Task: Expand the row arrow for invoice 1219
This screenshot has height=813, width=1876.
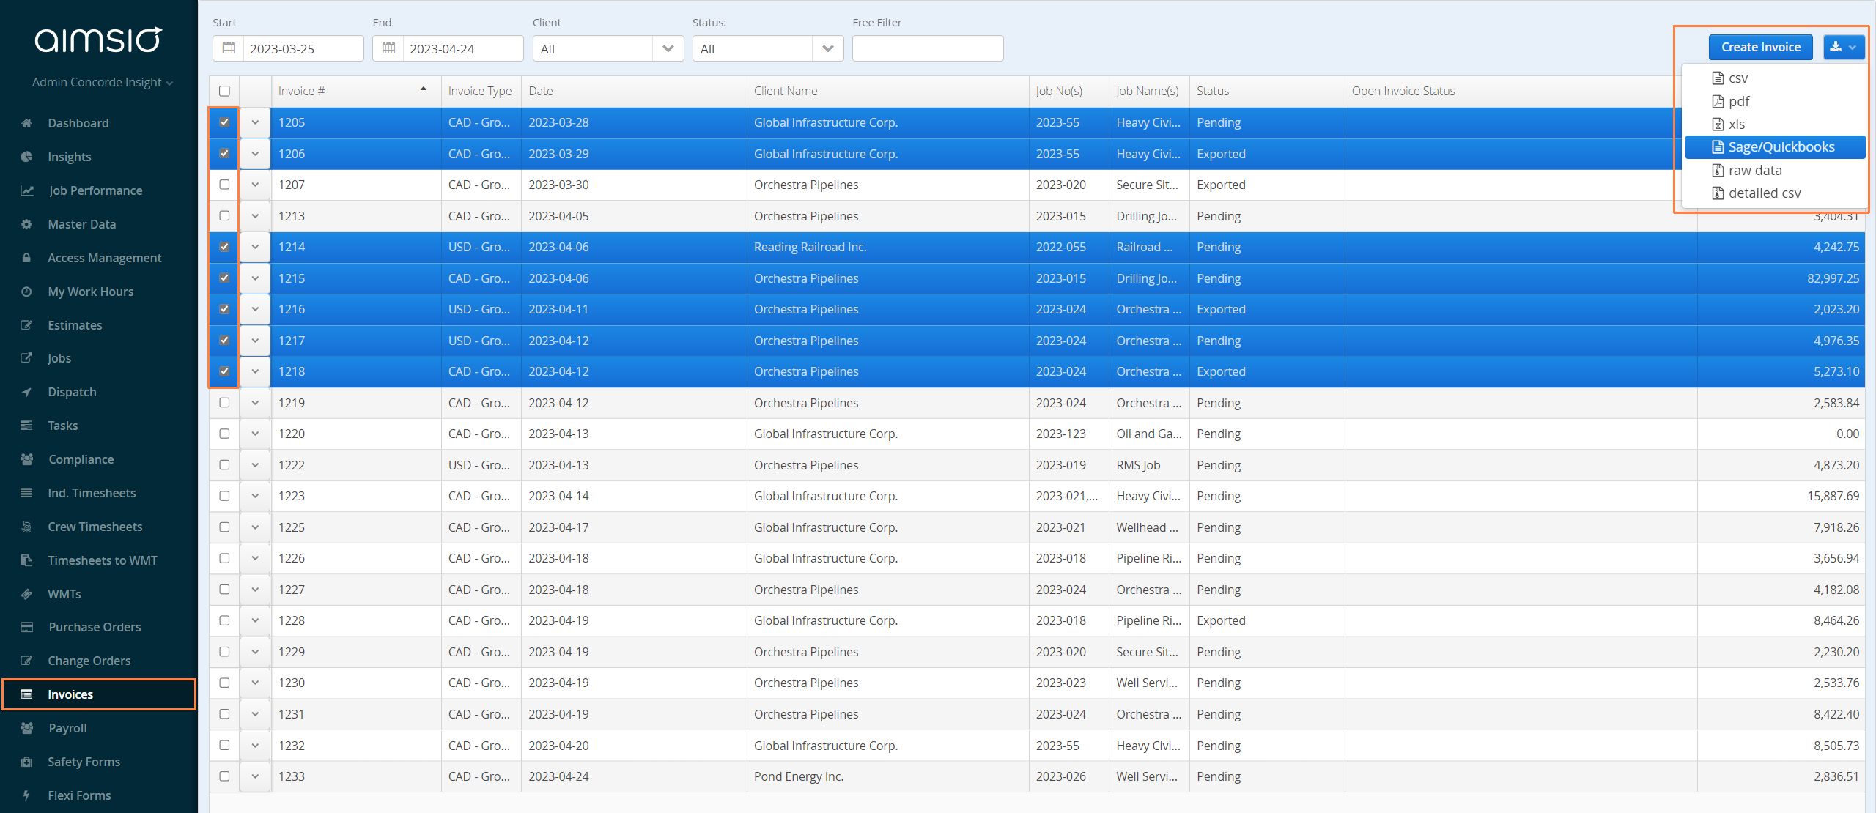Action: [x=255, y=403]
